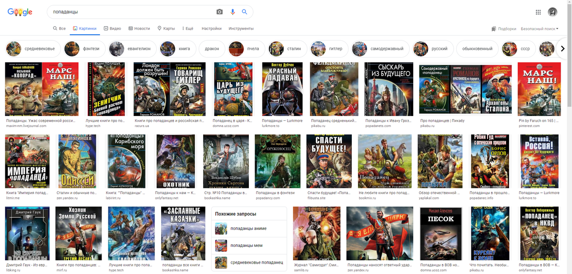Open Империя попаданца cover thumbnail
Screen dimensions: 572x274
click(27, 162)
